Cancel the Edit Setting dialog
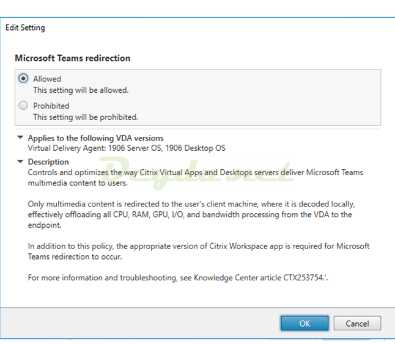 (x=357, y=324)
